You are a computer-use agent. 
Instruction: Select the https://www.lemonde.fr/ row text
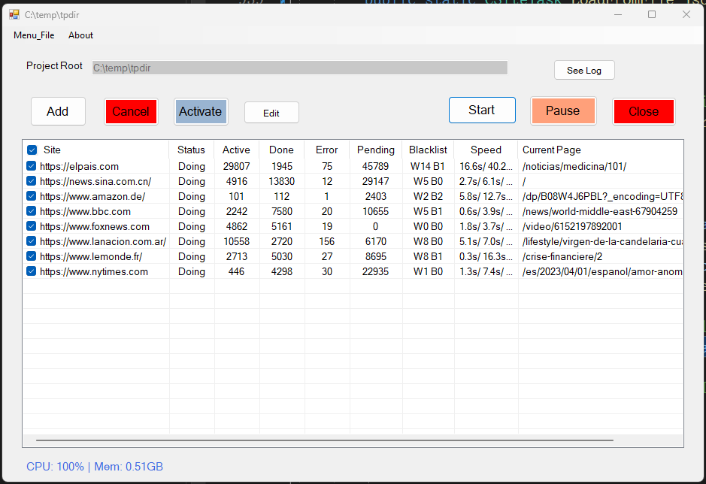[91, 256]
